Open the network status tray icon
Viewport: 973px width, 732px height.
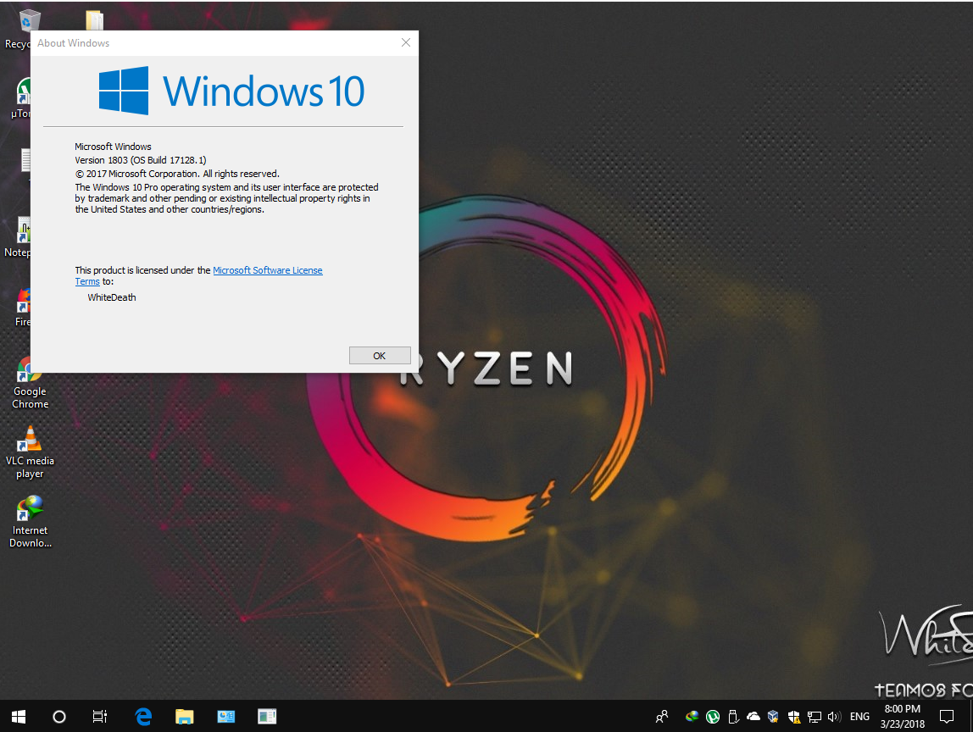click(x=815, y=717)
